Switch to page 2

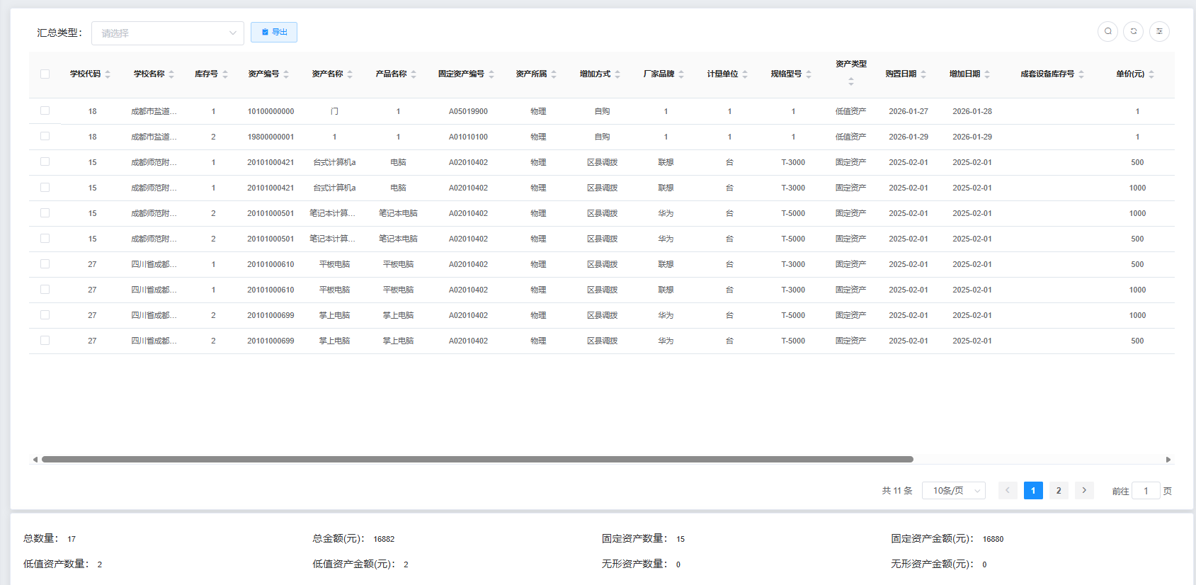pyautogui.click(x=1059, y=490)
